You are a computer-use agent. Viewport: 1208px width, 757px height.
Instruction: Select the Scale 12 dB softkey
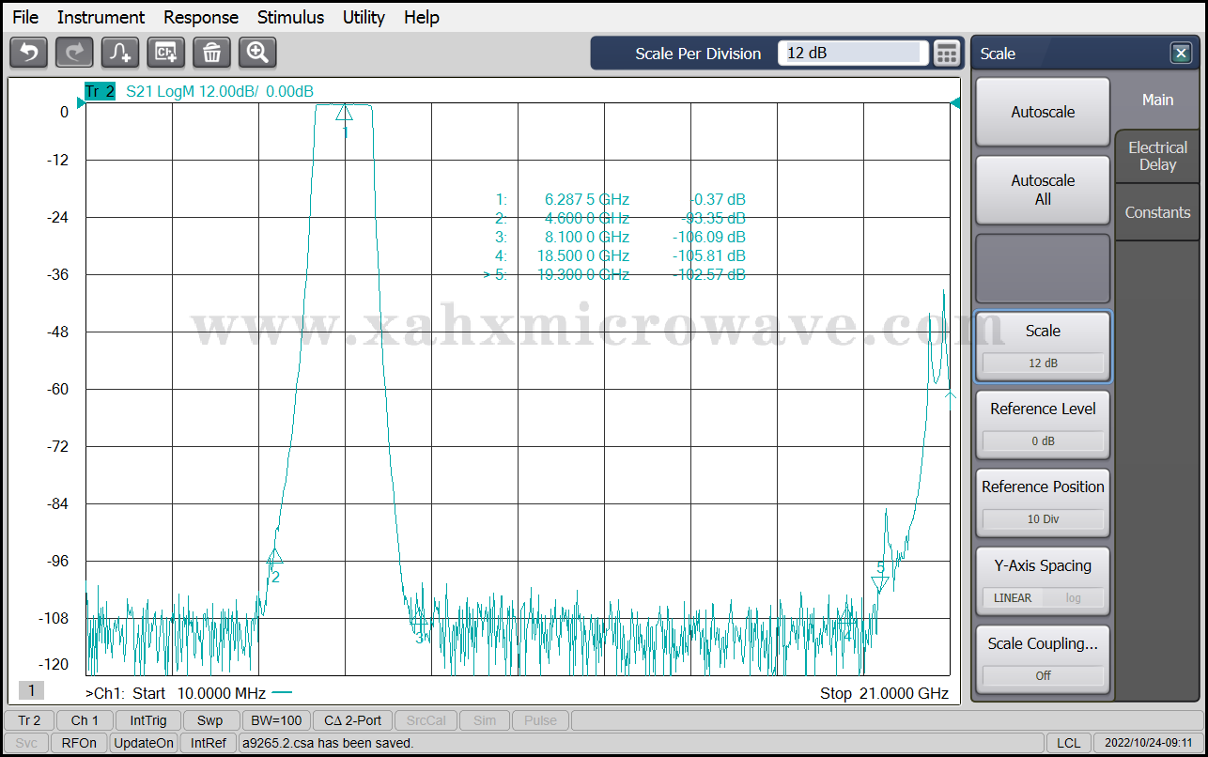pyautogui.click(x=1043, y=347)
